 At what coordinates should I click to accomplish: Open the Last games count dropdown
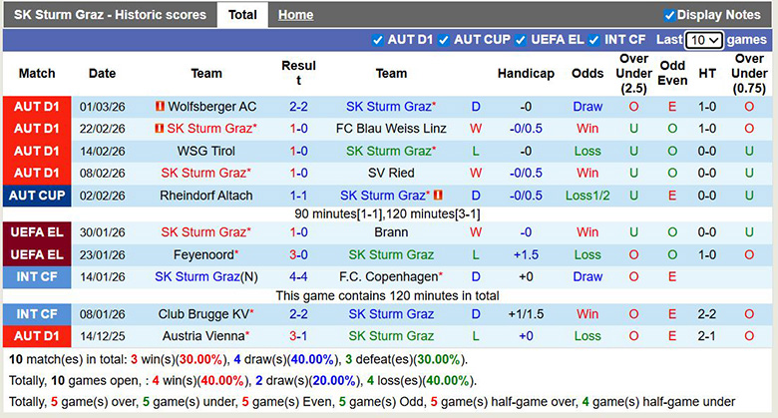(x=704, y=40)
